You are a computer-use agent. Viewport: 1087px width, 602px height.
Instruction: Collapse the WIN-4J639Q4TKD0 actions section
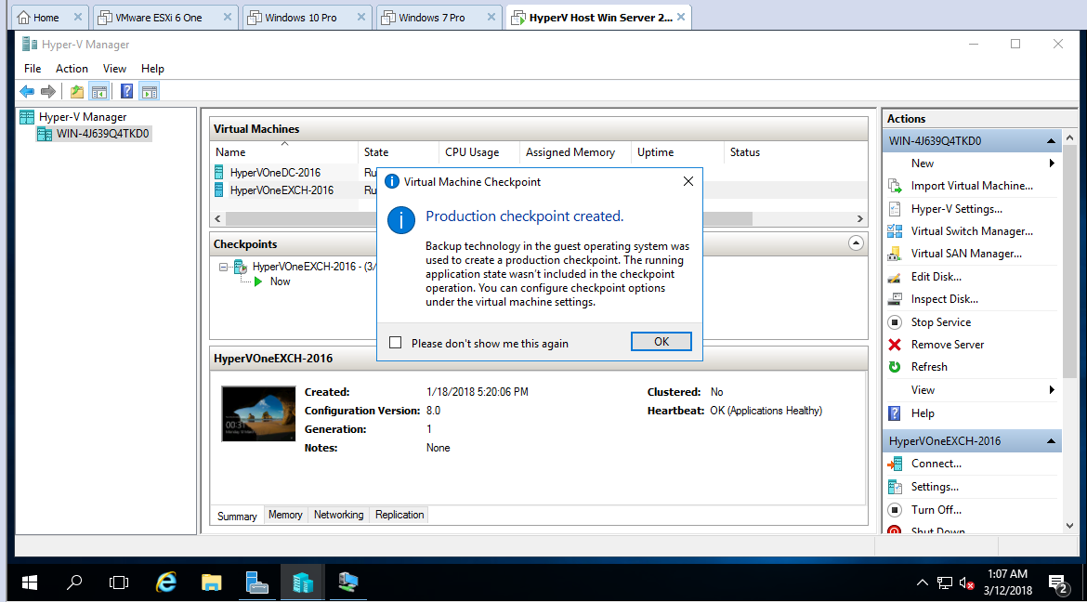tap(1051, 141)
